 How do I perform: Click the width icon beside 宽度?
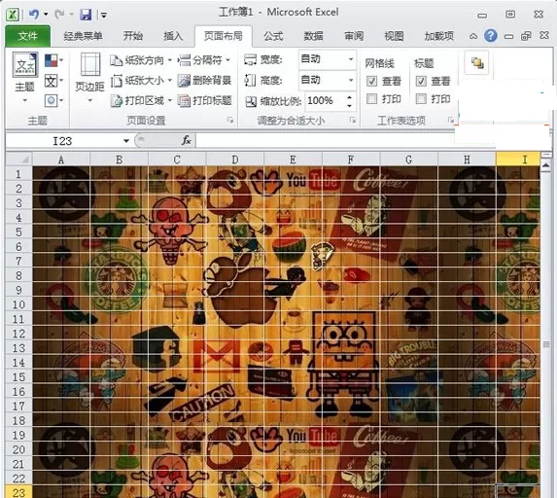click(x=250, y=59)
